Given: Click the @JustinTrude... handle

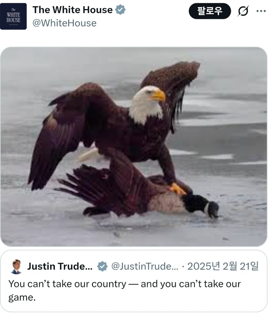Looking at the screenshot, I should (x=145, y=266).
